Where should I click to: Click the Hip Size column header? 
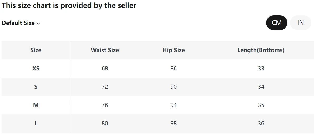(x=174, y=50)
